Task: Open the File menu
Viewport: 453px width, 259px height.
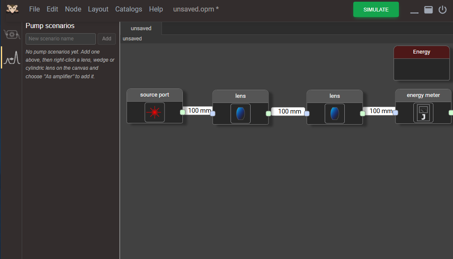Action: pos(35,9)
